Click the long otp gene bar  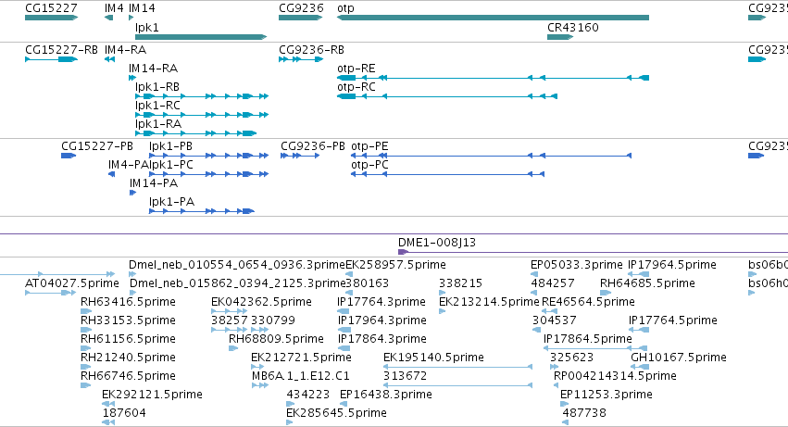pyautogui.click(x=493, y=18)
